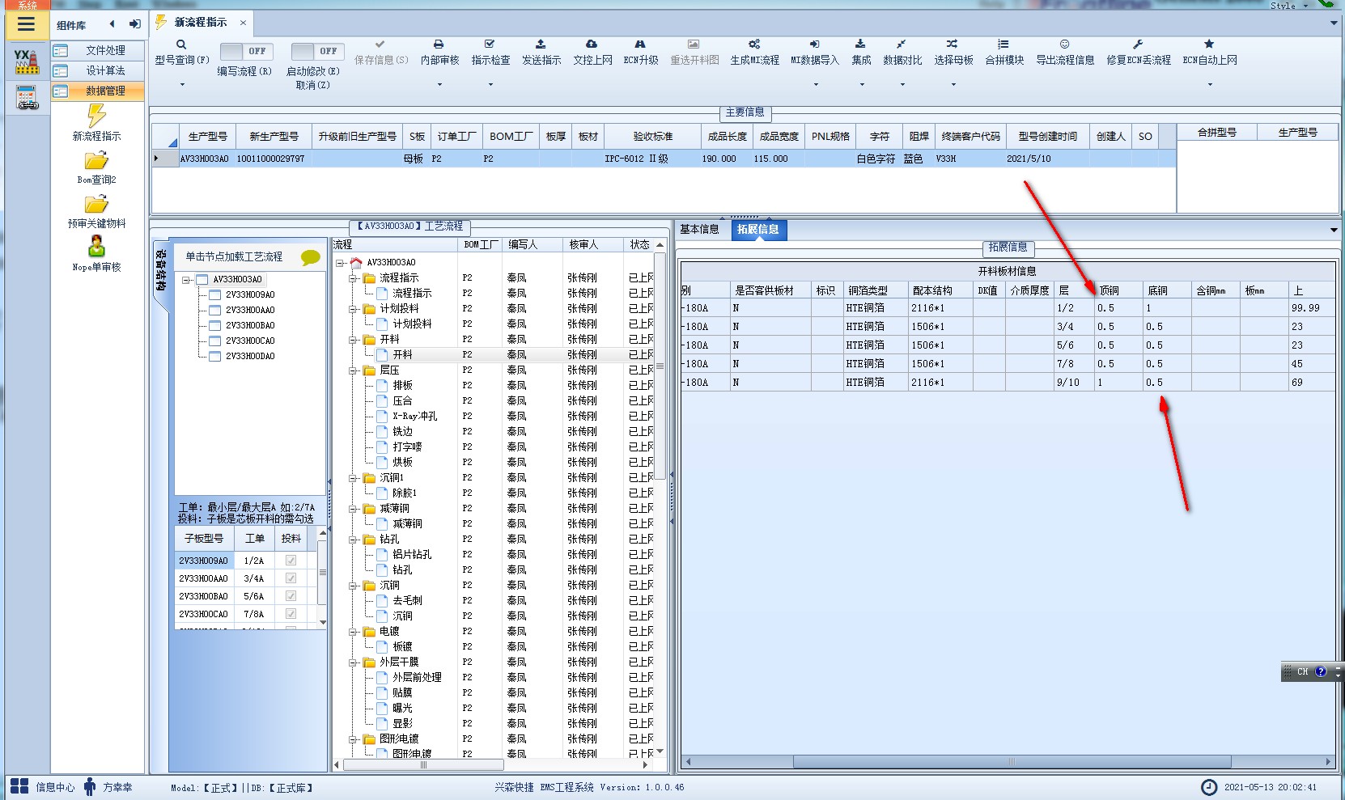Click the 合拼模块 list icon

(1003, 44)
